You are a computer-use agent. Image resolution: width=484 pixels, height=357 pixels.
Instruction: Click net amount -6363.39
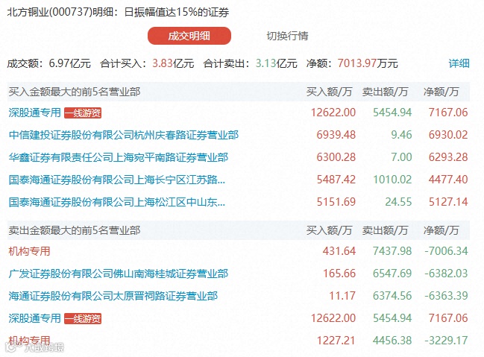[447, 296]
